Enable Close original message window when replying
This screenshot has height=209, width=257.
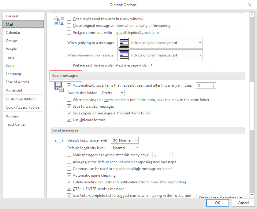point(69,26)
